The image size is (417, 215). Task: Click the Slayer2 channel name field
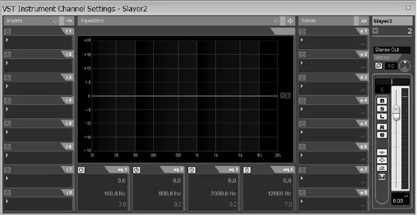tap(392, 21)
